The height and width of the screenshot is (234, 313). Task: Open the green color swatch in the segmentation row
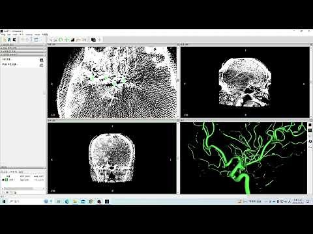coord(7,180)
